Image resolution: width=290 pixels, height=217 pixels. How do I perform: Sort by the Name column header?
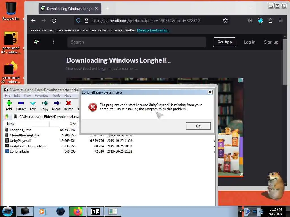[26, 124]
